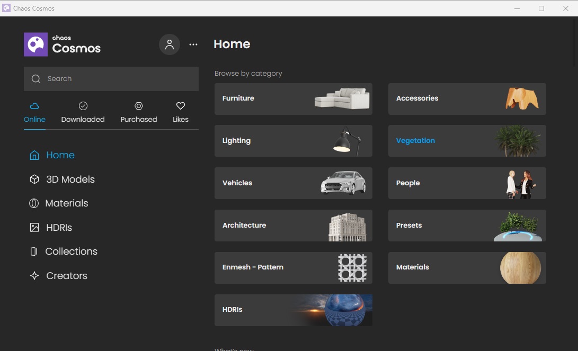This screenshot has width=578, height=351.
Task: Click the two people thumbnail on People
Action: tap(521, 184)
